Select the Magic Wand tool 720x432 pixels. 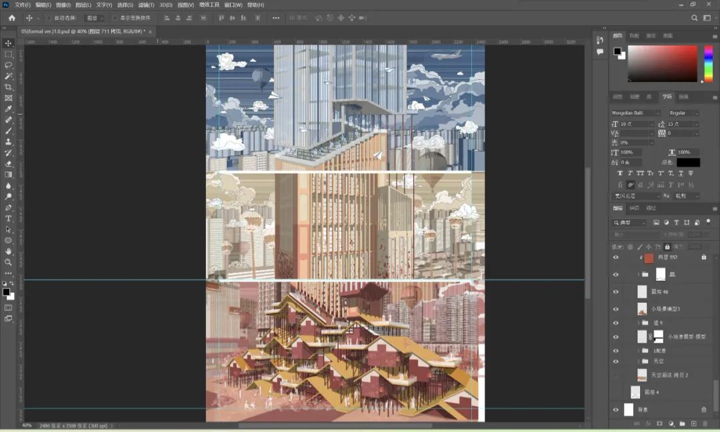click(x=8, y=76)
